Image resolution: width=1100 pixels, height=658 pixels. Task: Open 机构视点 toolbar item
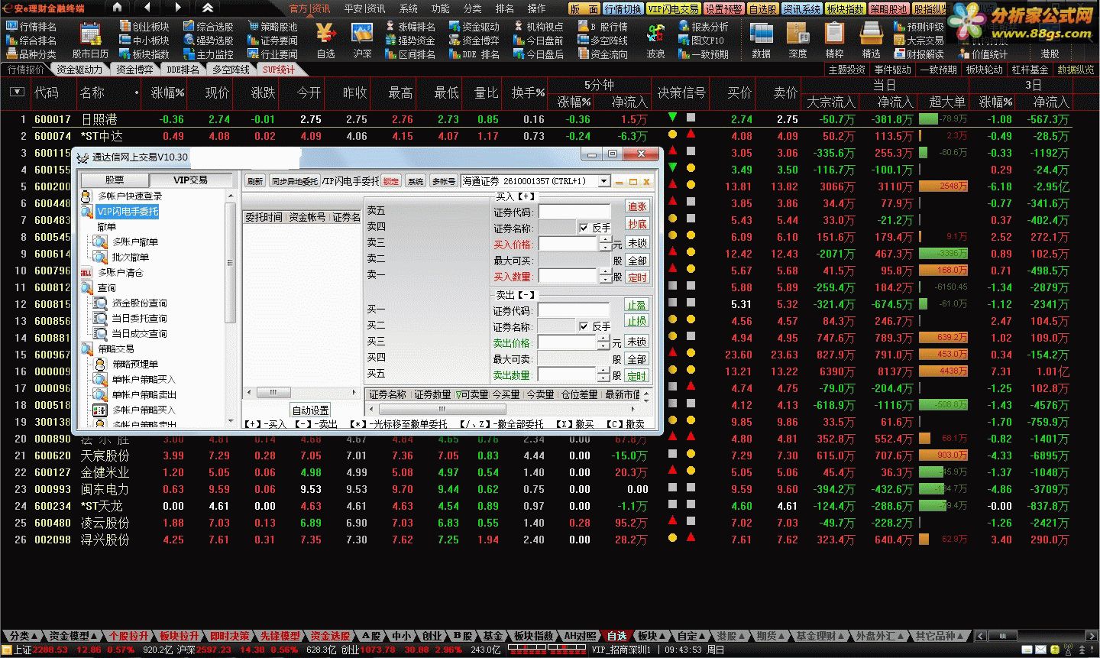[539, 27]
